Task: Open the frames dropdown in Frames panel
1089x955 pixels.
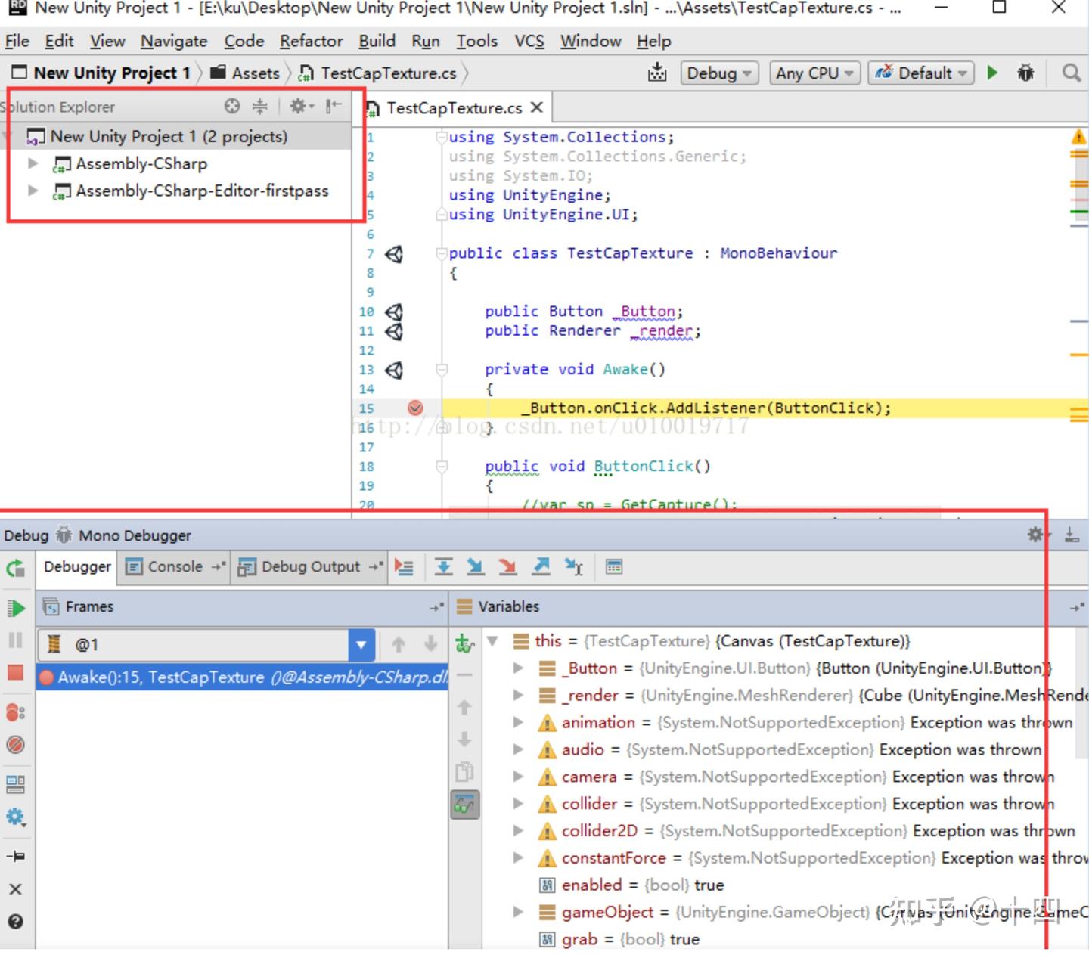Action: click(361, 644)
